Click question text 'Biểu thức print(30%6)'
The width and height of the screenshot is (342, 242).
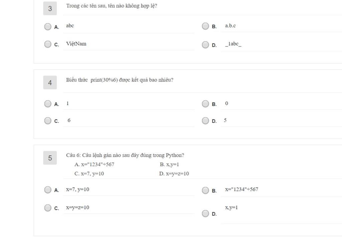120,80
